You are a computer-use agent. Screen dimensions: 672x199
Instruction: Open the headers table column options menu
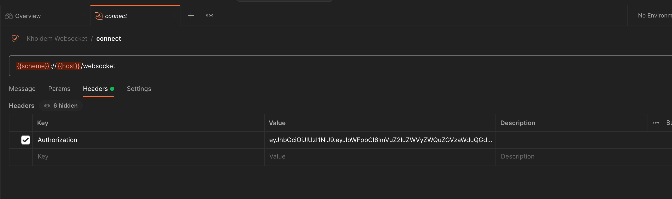pyautogui.click(x=656, y=123)
